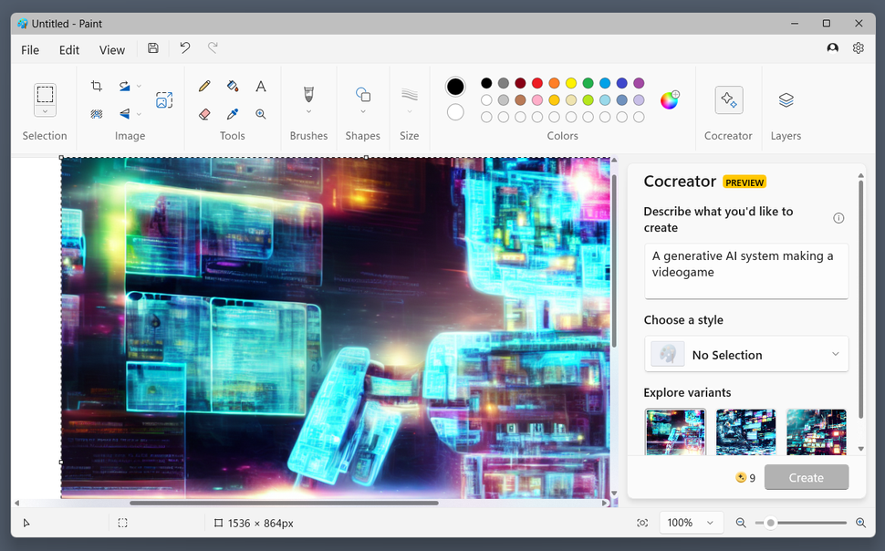Click the Undo arrow
885x551 pixels.
coord(184,47)
